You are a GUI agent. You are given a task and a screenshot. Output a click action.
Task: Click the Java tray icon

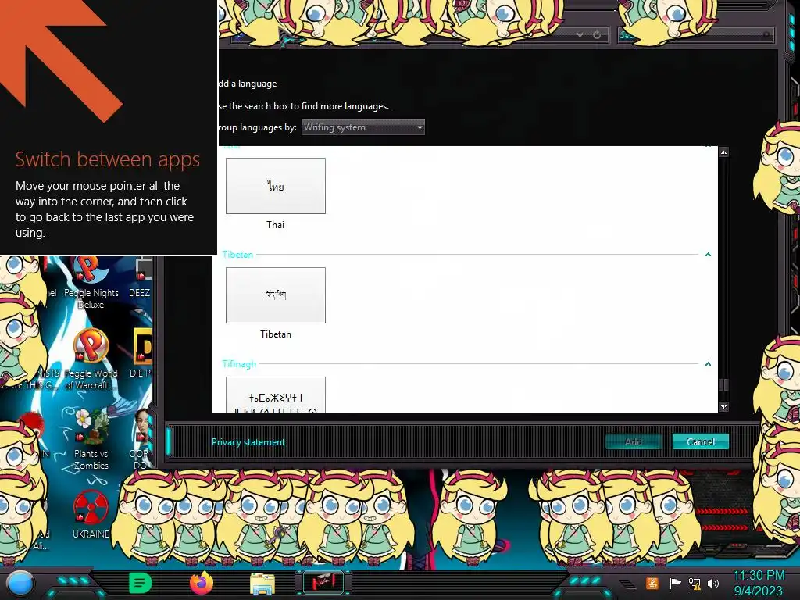(x=652, y=583)
